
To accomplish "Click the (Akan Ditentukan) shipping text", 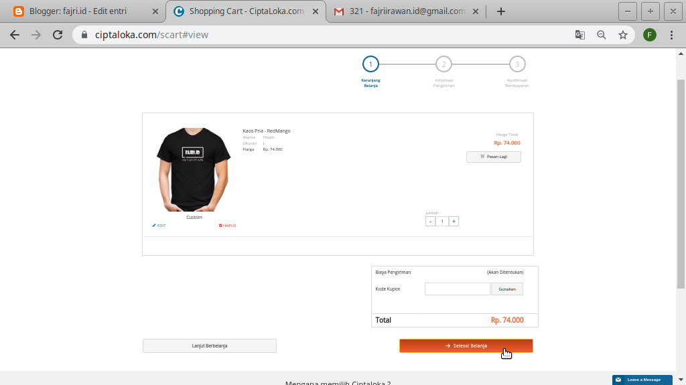I will click(505, 272).
